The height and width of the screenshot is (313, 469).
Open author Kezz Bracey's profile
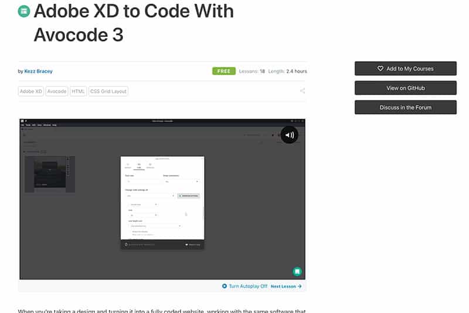point(38,71)
